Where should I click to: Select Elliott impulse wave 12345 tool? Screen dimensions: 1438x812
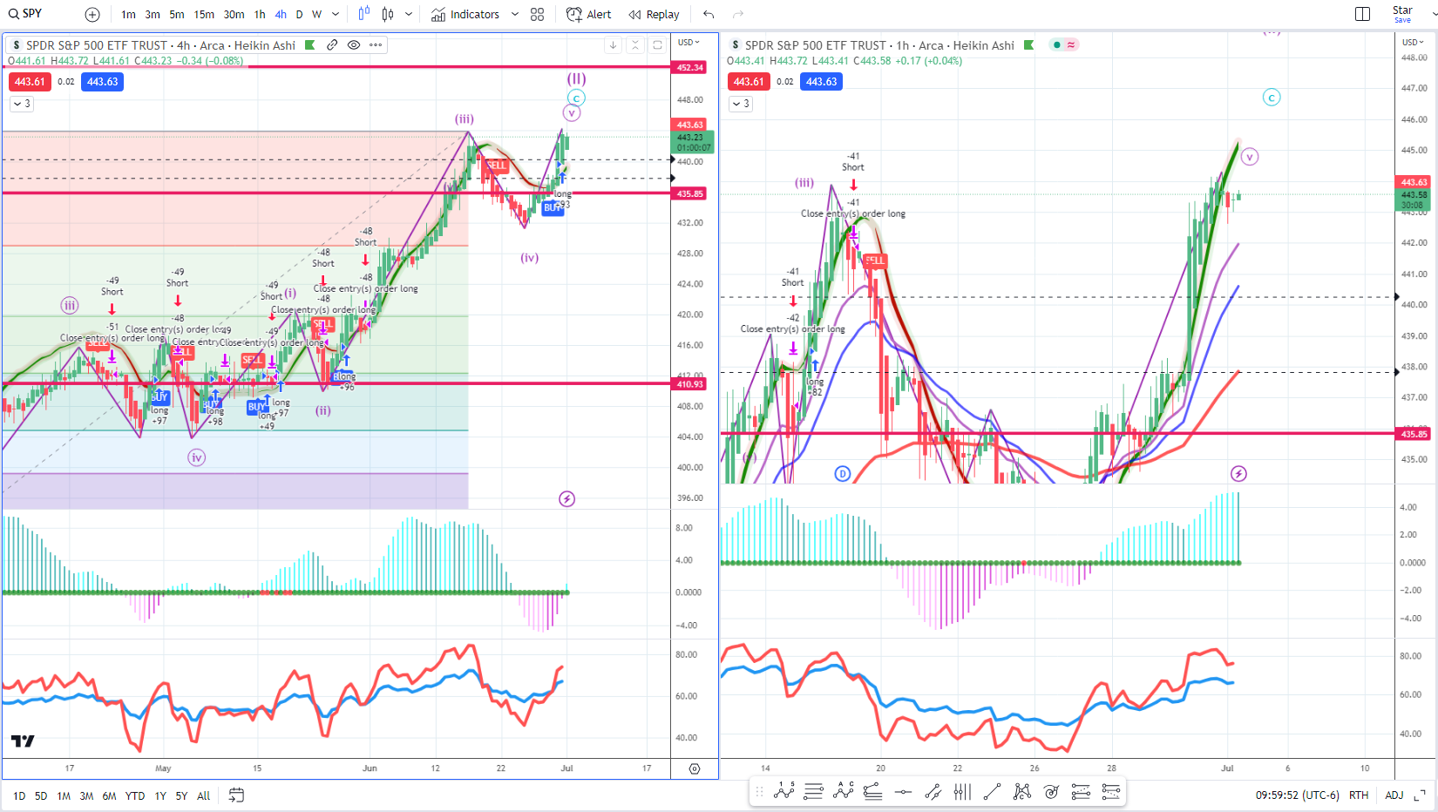click(x=783, y=791)
